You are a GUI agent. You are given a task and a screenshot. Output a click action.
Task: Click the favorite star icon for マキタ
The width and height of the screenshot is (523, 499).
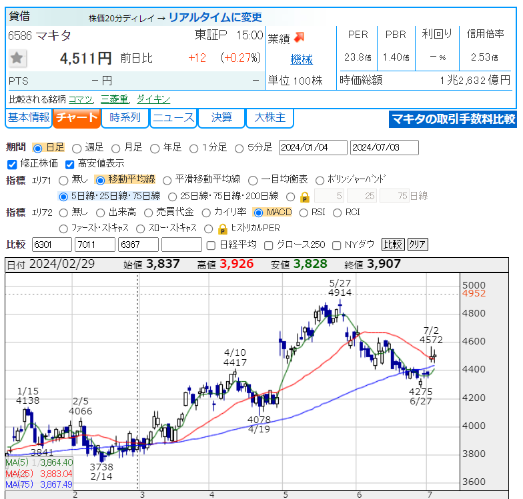pyautogui.click(x=17, y=59)
